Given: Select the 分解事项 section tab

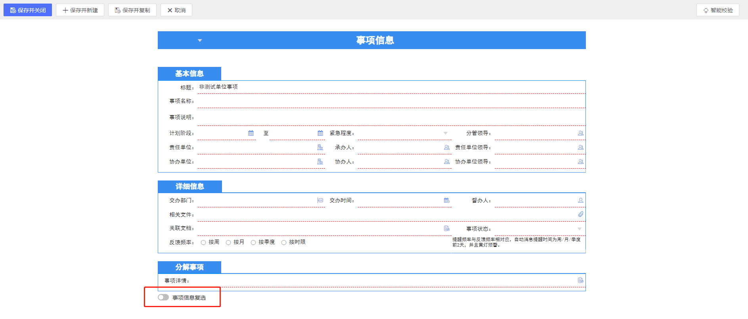Looking at the screenshot, I should click(x=189, y=267).
